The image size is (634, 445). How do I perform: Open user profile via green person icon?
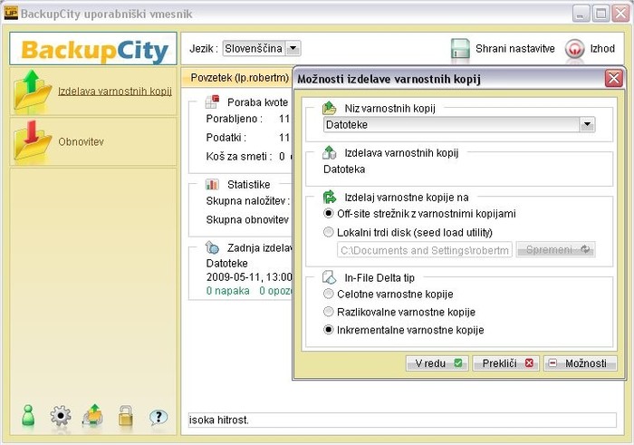tap(28, 416)
